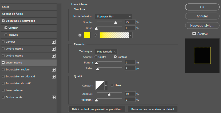Click plus icon beside Incrustation couleur
This screenshot has height=113, width=221.
point(53,70)
